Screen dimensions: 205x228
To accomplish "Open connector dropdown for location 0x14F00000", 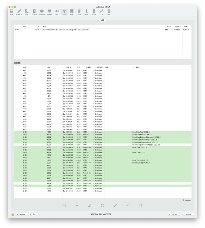I will 88,163.
